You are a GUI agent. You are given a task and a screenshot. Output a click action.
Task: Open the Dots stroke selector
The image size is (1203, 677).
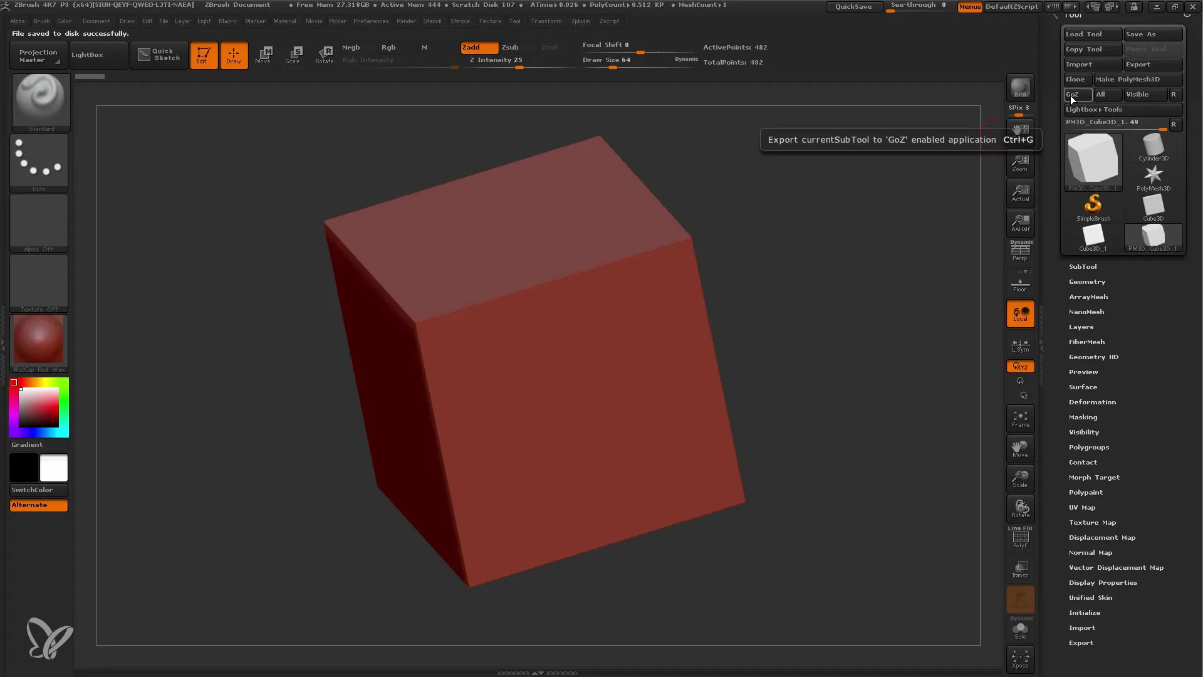click(x=39, y=163)
